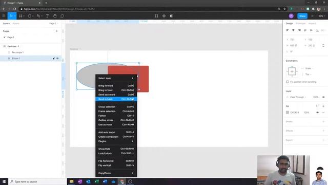Add a new fill with plus icon
The height and width of the screenshot is (185, 328).
[323, 106]
